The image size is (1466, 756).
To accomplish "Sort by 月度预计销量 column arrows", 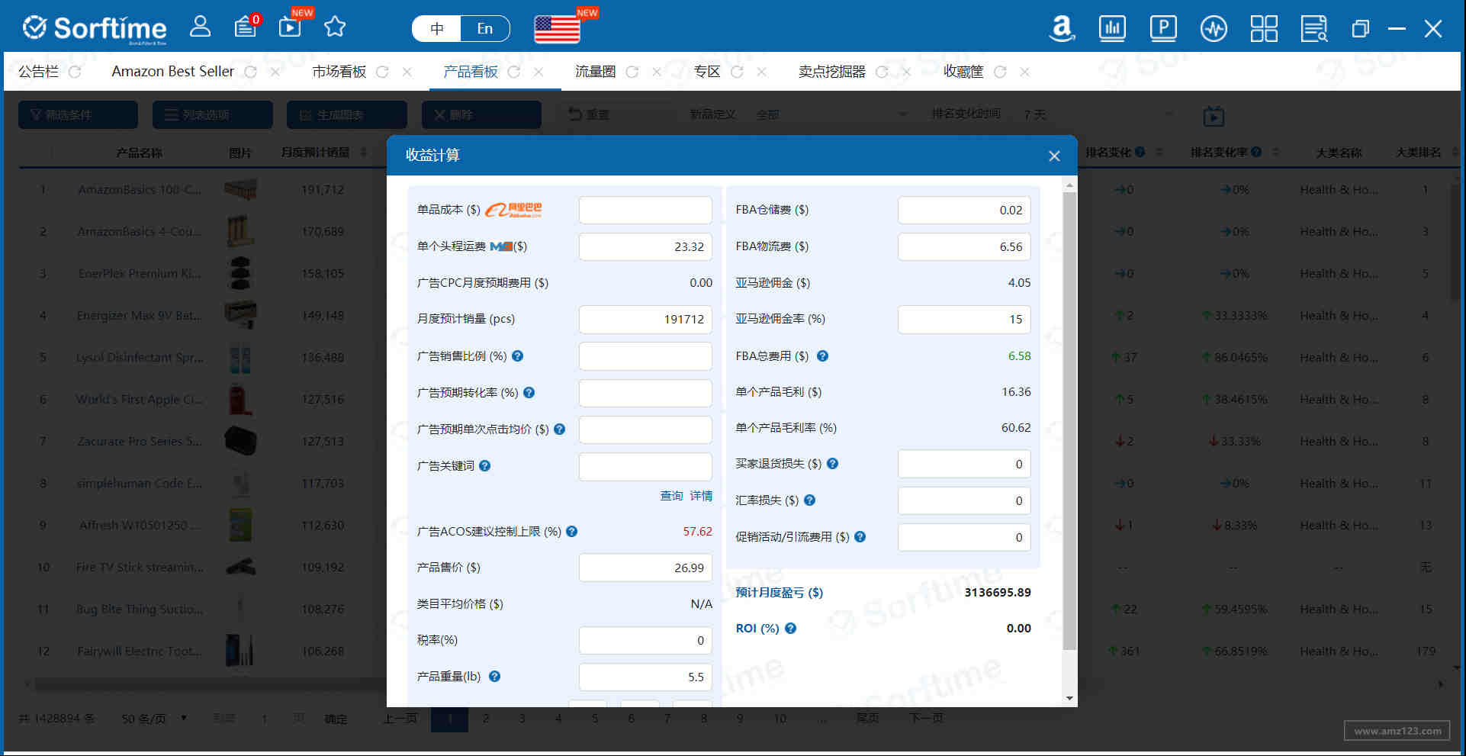I will [x=364, y=153].
